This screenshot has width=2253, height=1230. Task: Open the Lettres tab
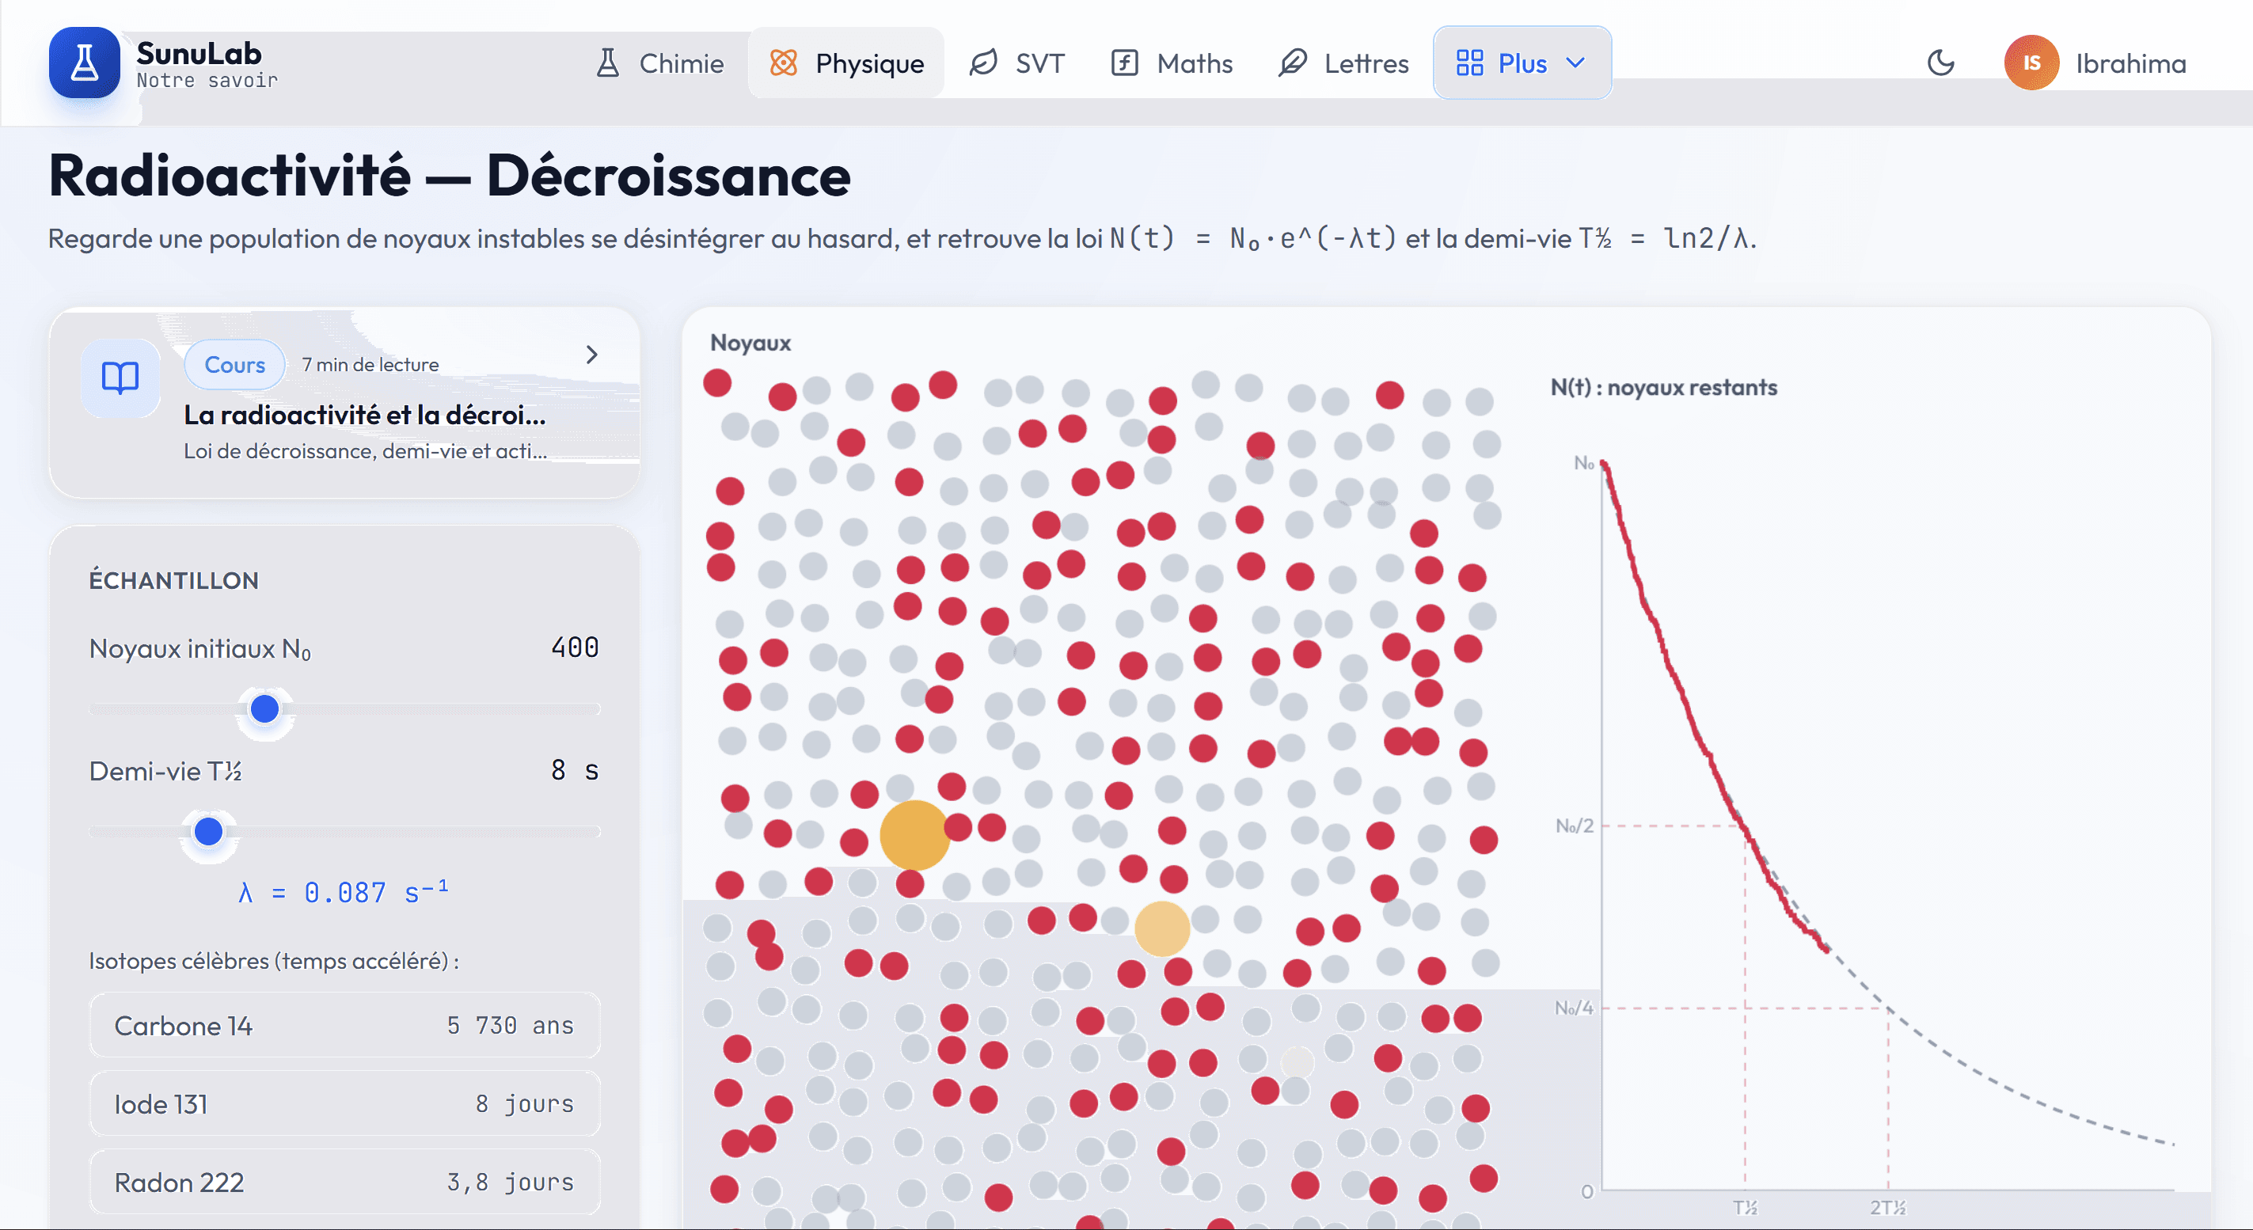1343,63
